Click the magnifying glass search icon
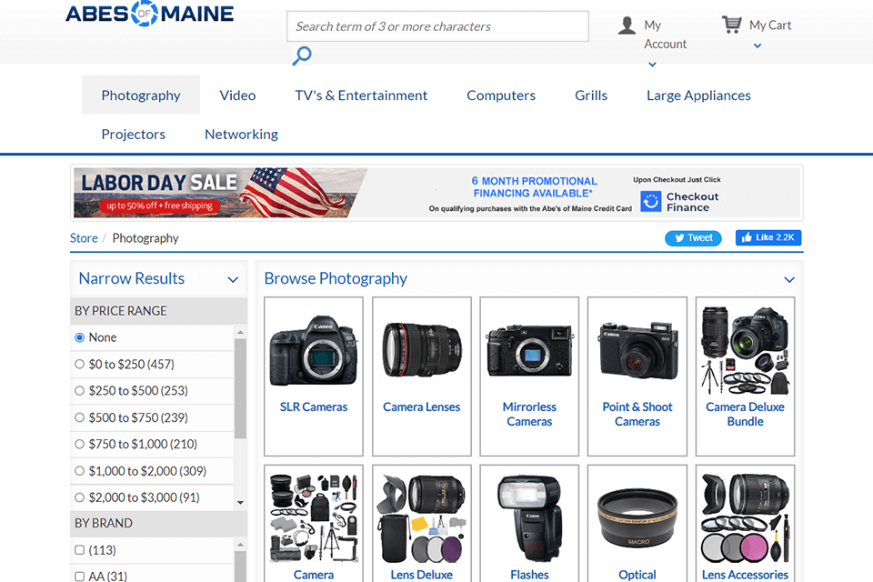Image resolution: width=873 pixels, height=582 pixels. pyautogui.click(x=302, y=55)
